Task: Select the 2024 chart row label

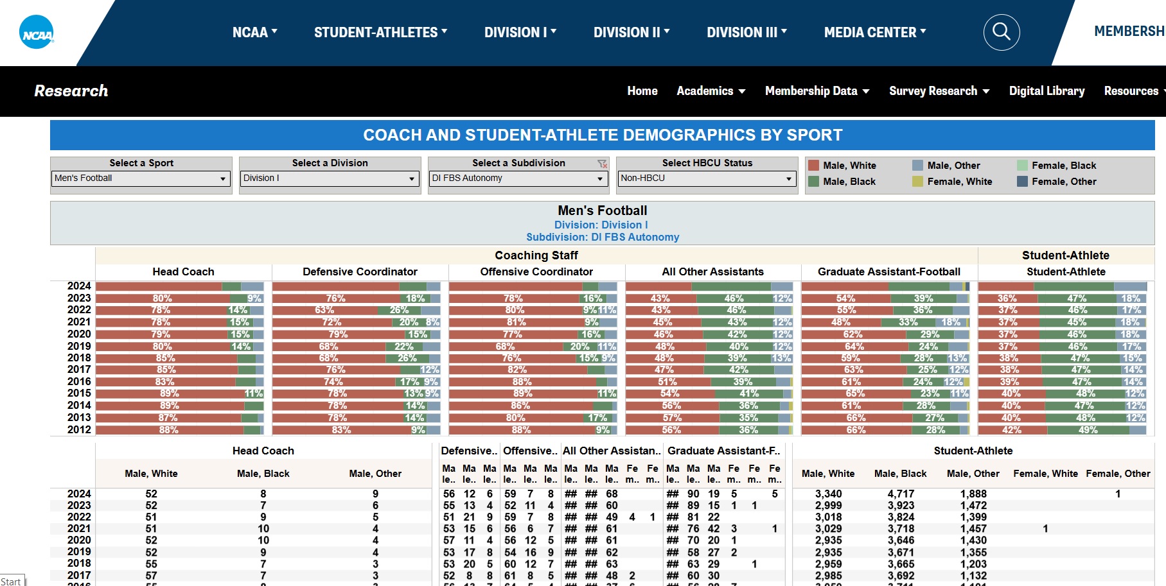Action: pos(79,286)
